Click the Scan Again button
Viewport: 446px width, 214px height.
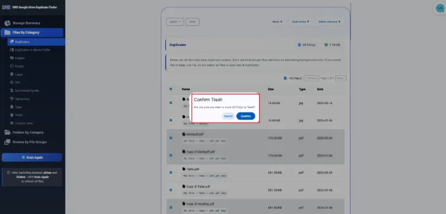[x=32, y=158]
